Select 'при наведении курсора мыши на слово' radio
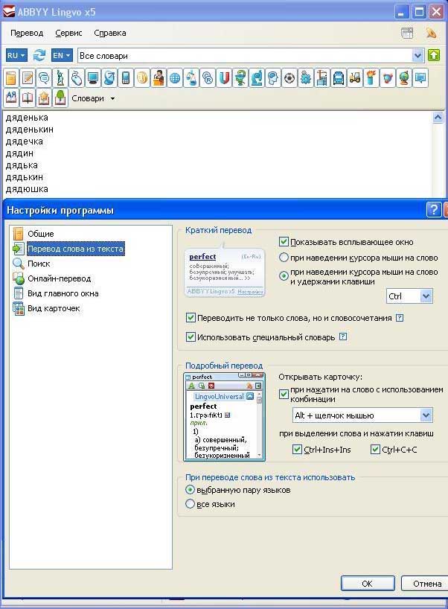The height and width of the screenshot is (609, 448). click(284, 257)
